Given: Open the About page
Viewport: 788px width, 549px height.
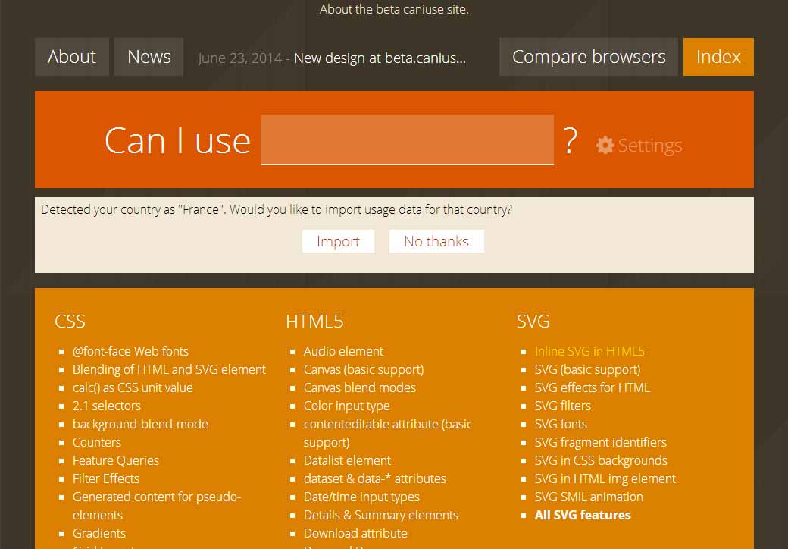Looking at the screenshot, I should point(72,57).
